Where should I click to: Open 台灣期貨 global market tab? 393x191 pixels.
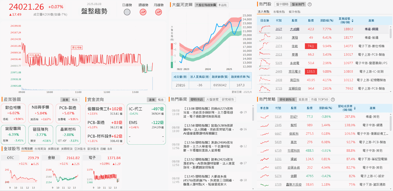[x=40, y=149]
